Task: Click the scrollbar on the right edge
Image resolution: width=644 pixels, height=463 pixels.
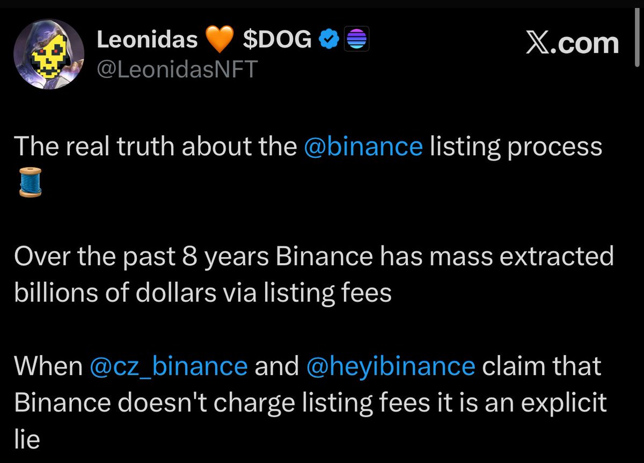Action: [637, 32]
